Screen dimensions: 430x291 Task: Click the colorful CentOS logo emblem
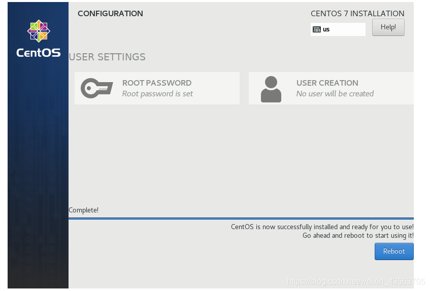click(39, 31)
